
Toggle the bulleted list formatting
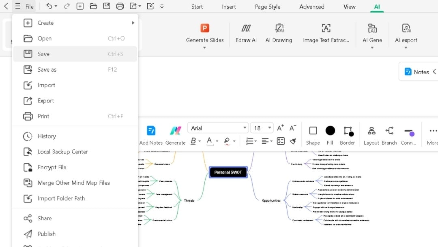click(250, 141)
